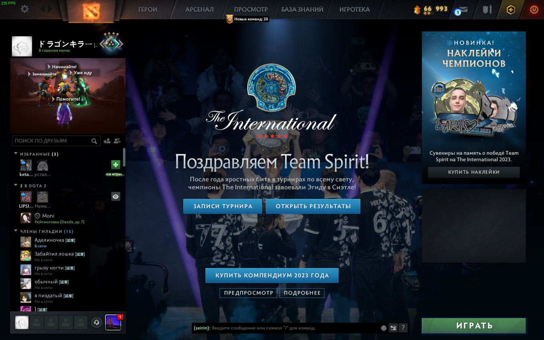Select the Немо... friend avatar
Image resolution: width=544 pixels, height=340 pixels.
click(x=42, y=197)
